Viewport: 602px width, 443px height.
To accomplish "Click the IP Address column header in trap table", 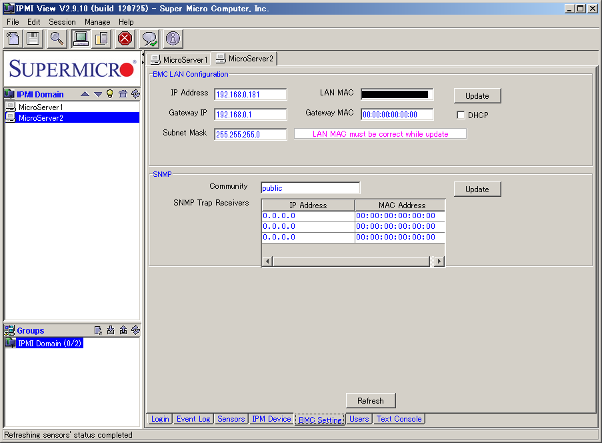I will tap(308, 205).
